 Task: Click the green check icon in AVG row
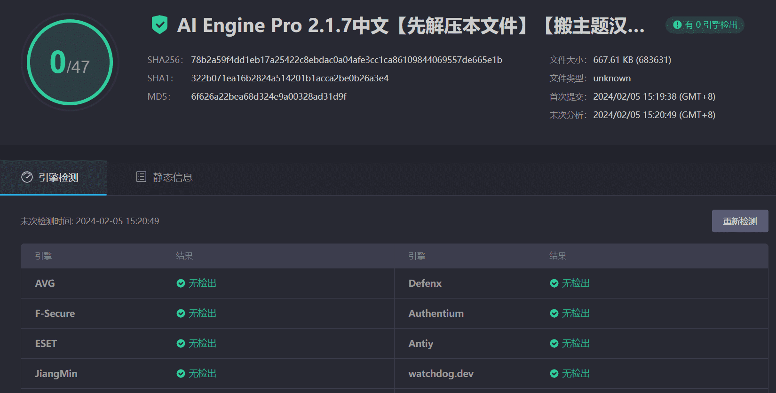[181, 283]
